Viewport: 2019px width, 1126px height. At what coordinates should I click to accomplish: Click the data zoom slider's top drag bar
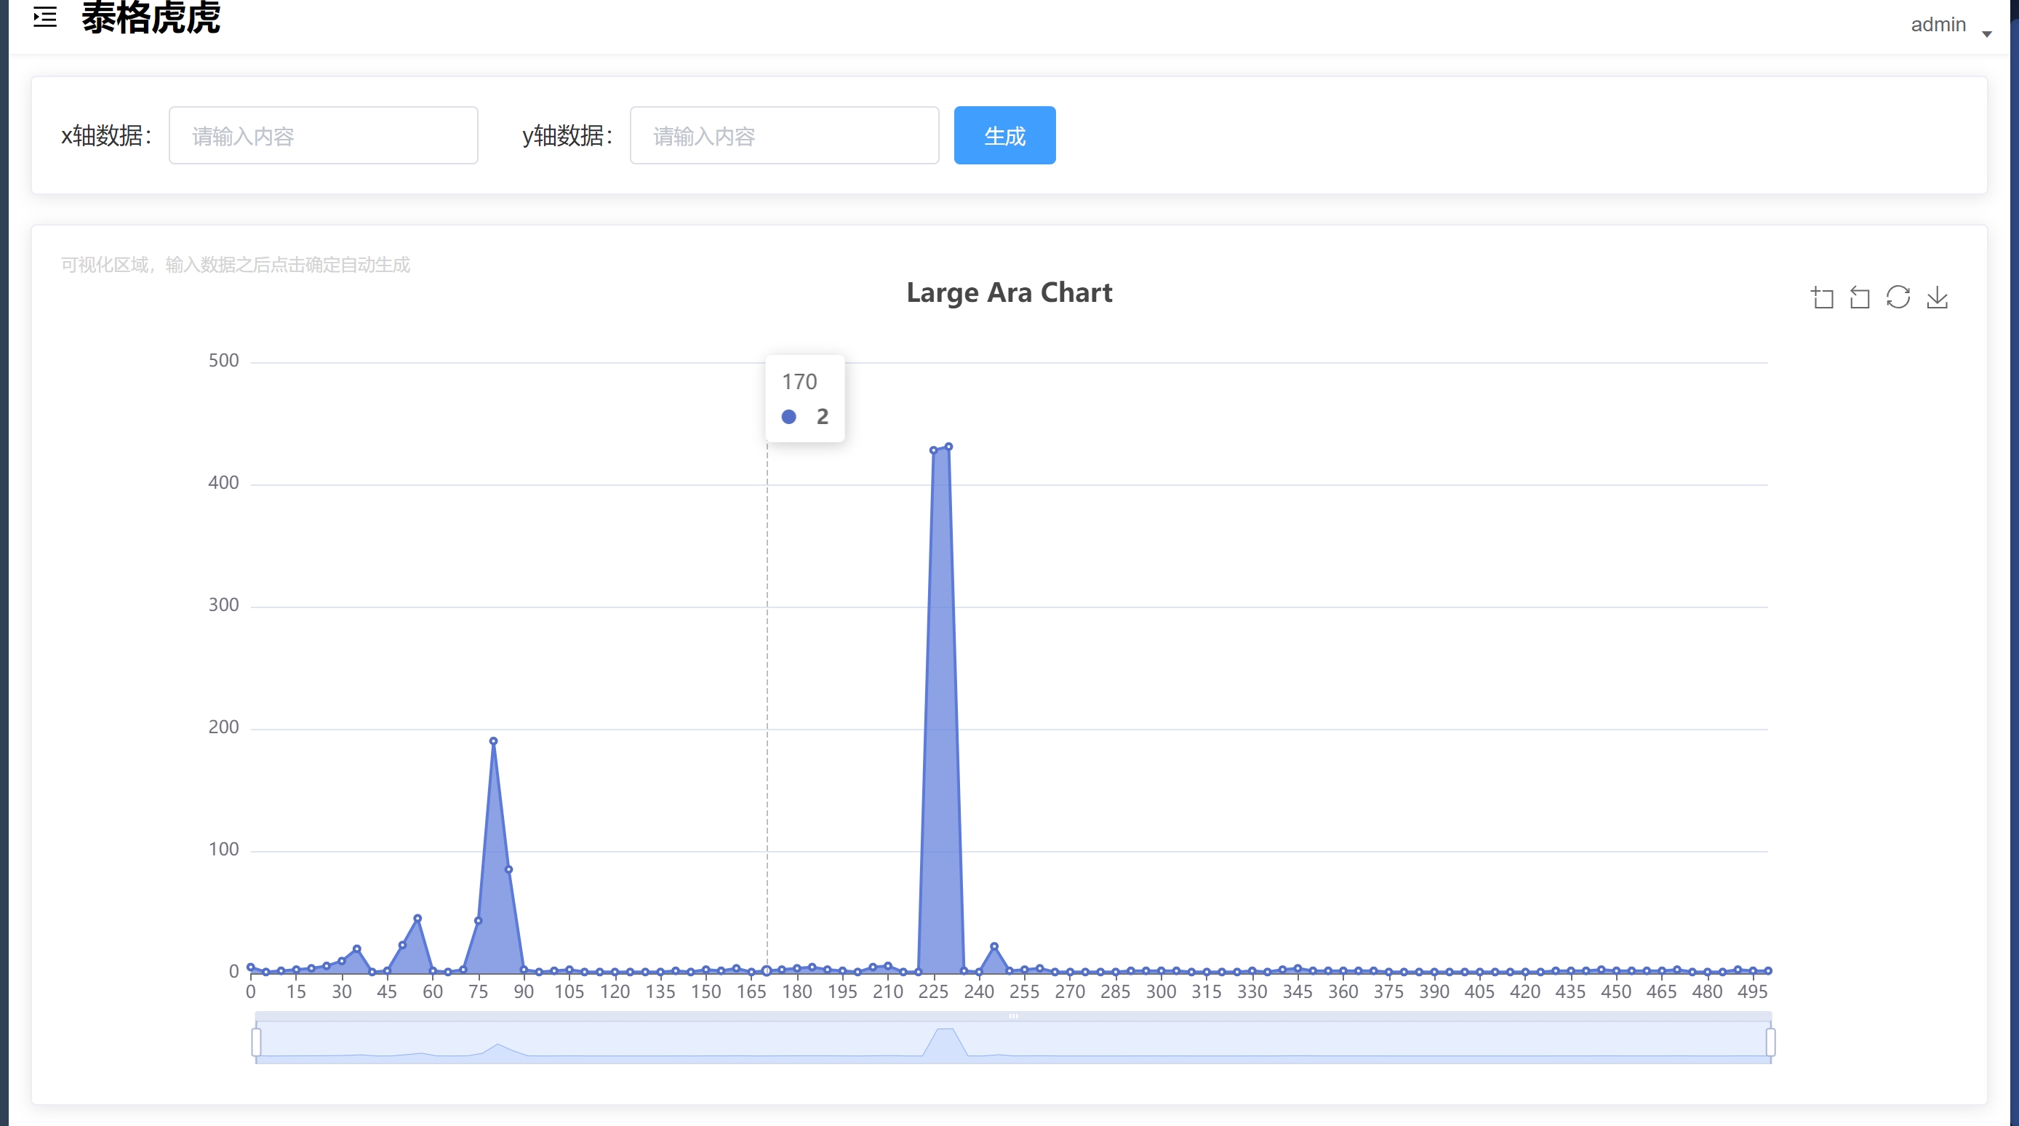coord(1013,1016)
